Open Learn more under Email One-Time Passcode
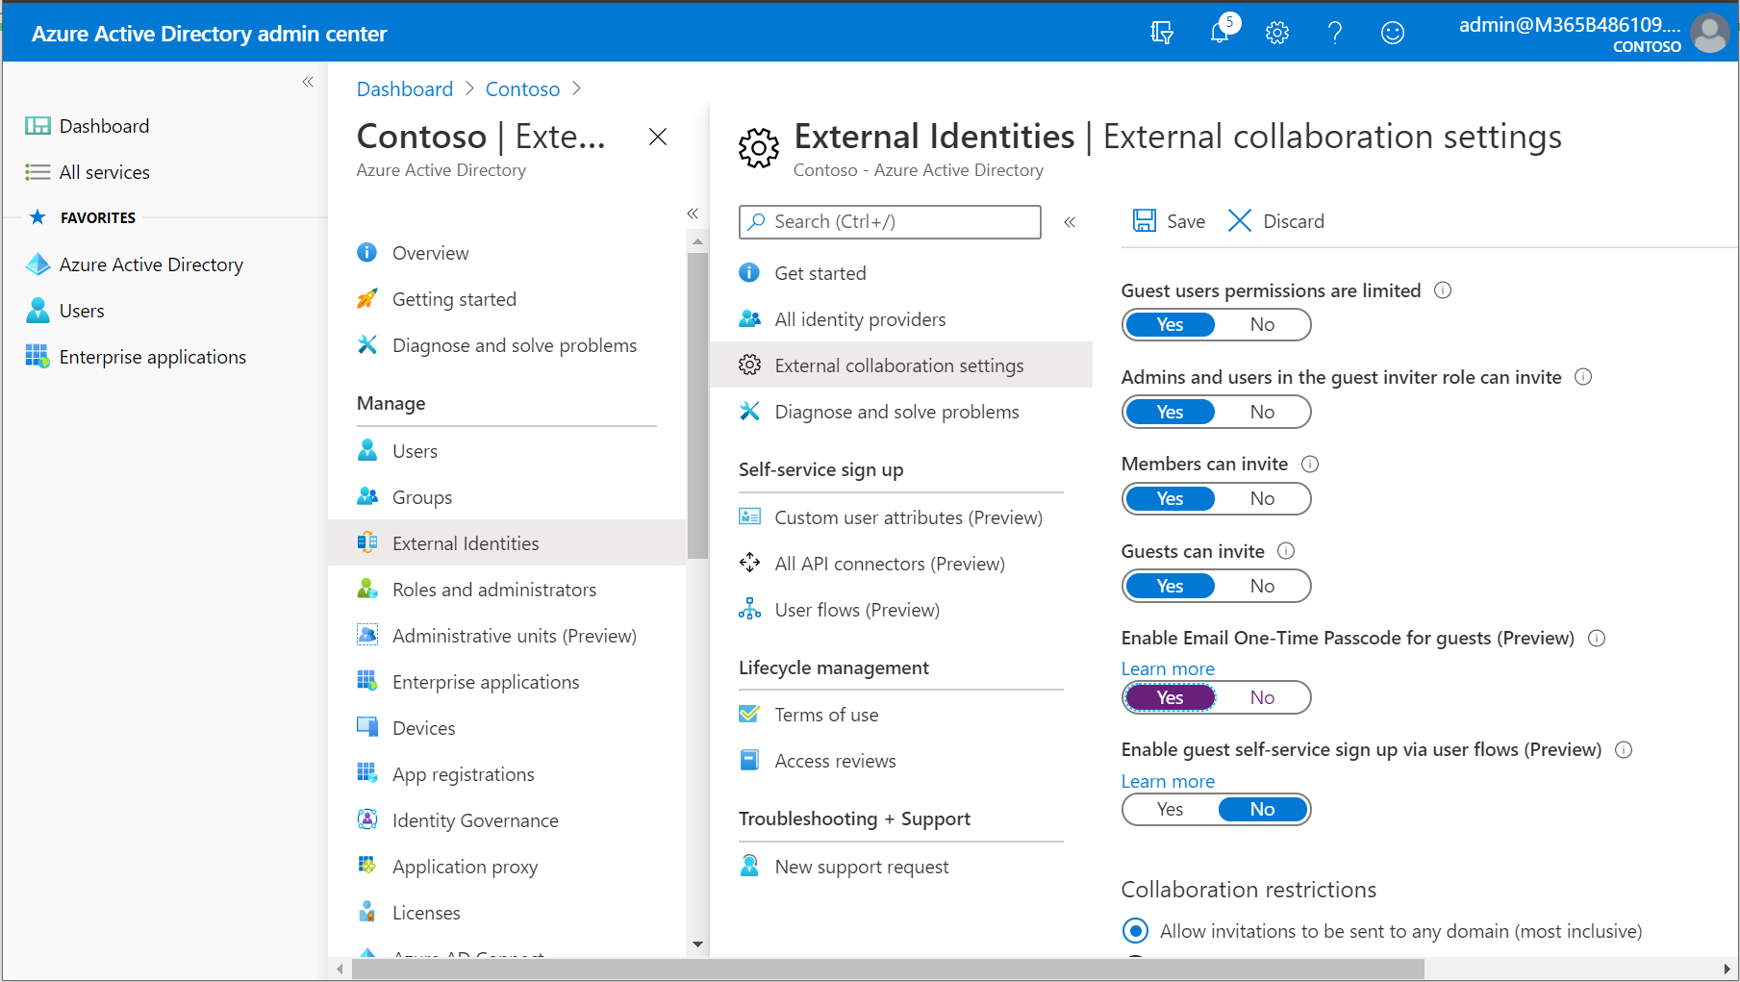The height and width of the screenshot is (982, 1740). [1168, 668]
